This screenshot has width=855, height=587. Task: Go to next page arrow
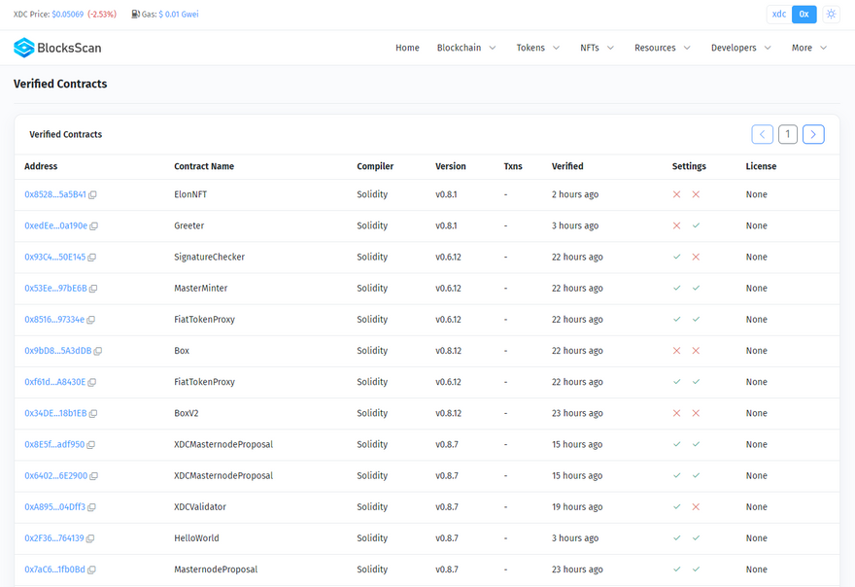813,134
